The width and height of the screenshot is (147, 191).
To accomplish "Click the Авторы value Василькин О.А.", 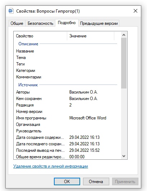I will tap(83, 92).
